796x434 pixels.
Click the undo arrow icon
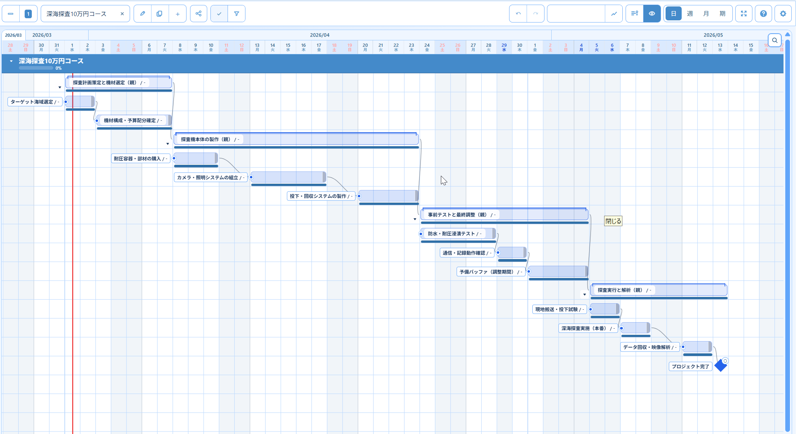click(x=518, y=14)
